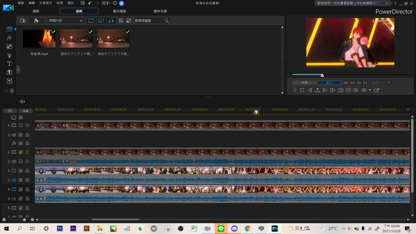Image resolution: width=416 pixels, height=234 pixels.
Task: Toggle the image filter in media library
Action: (101, 20)
